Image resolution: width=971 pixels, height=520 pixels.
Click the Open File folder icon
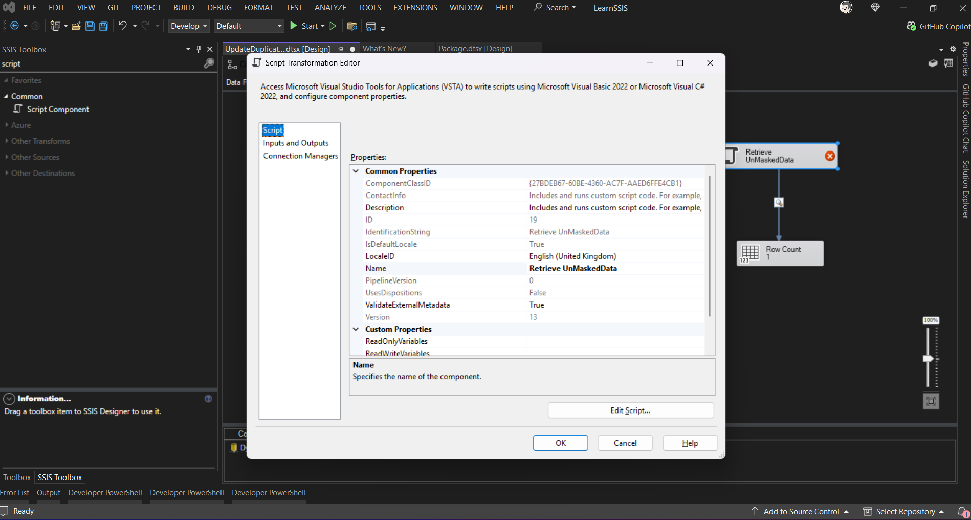pyautogui.click(x=76, y=26)
